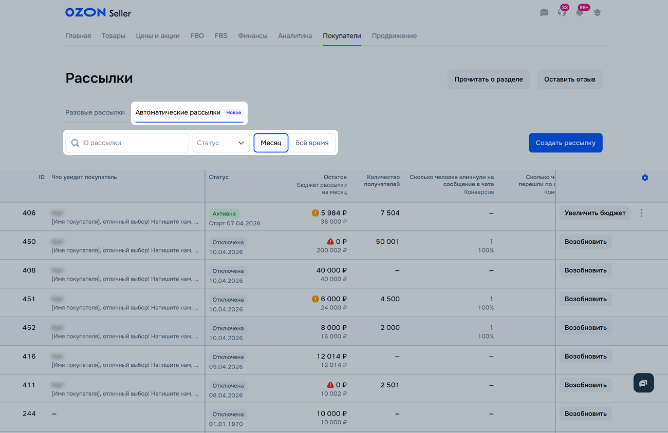Click the red warning icon for mailing 450
This screenshot has height=433, width=668.
(330, 242)
